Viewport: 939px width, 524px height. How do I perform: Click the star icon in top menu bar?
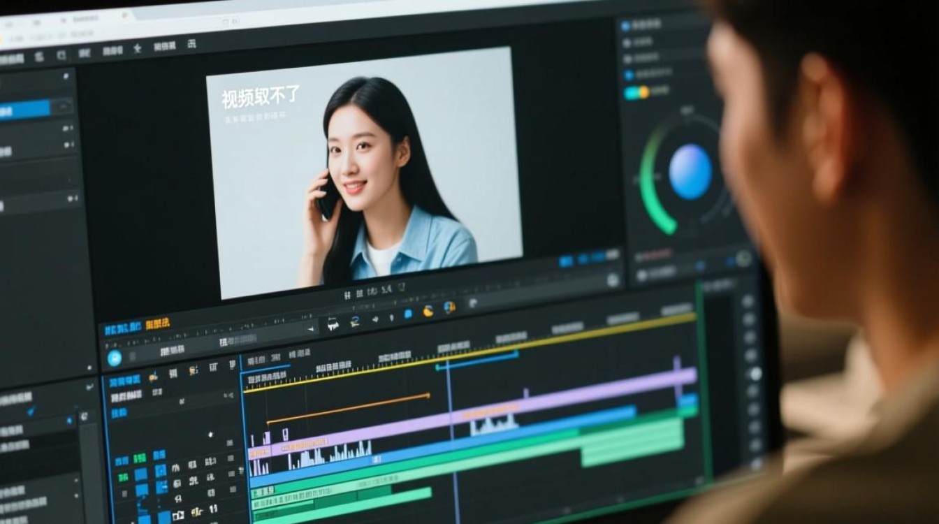click(137, 48)
